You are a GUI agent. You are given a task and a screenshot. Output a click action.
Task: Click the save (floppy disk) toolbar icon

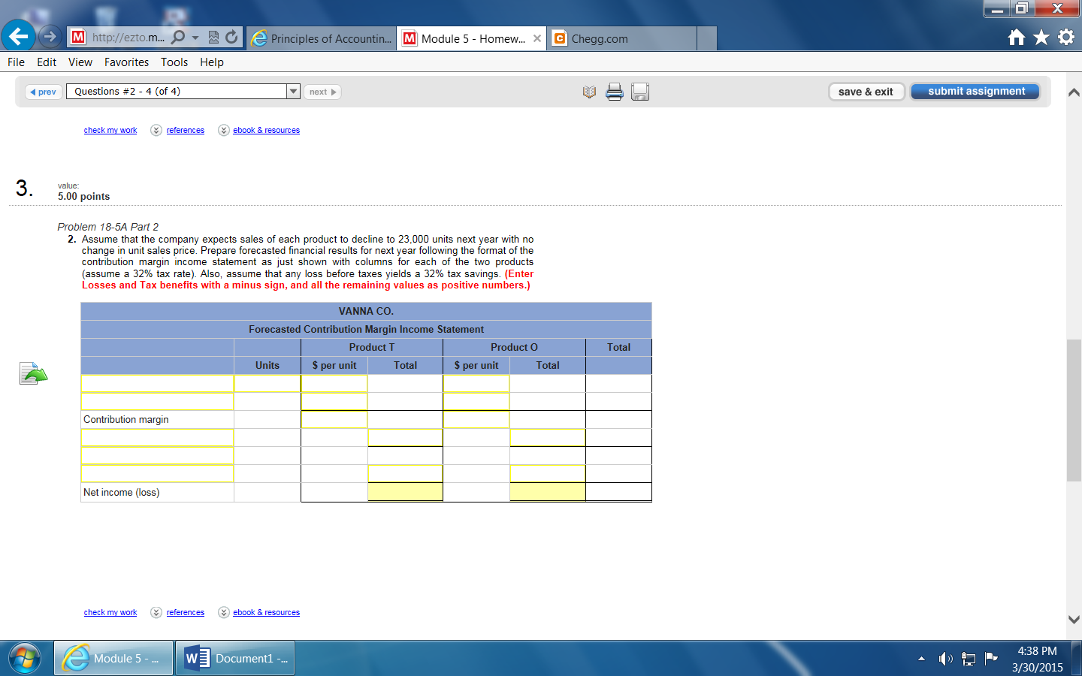[640, 91]
